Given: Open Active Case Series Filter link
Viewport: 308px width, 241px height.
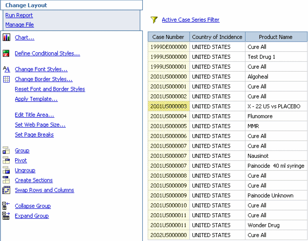Looking at the screenshot, I should (191, 19).
